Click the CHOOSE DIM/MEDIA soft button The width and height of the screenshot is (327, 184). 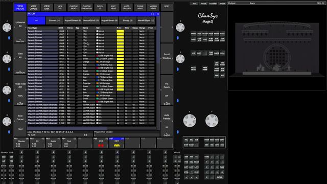click(x=87, y=8)
